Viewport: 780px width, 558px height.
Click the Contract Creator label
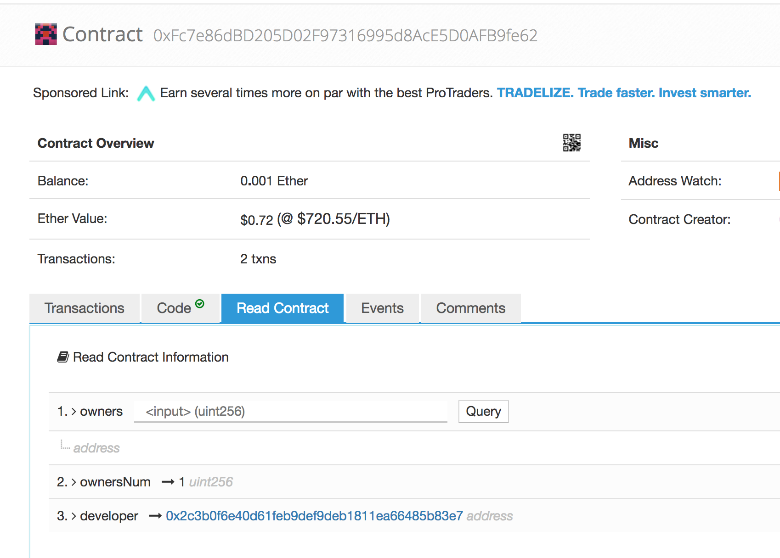point(679,219)
